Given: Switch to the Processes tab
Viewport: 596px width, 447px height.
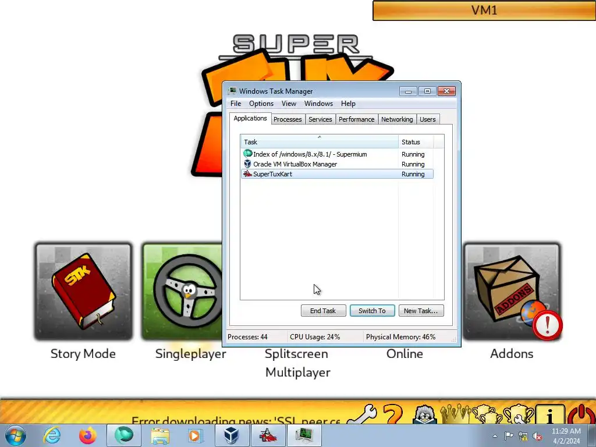Looking at the screenshot, I should (x=288, y=119).
